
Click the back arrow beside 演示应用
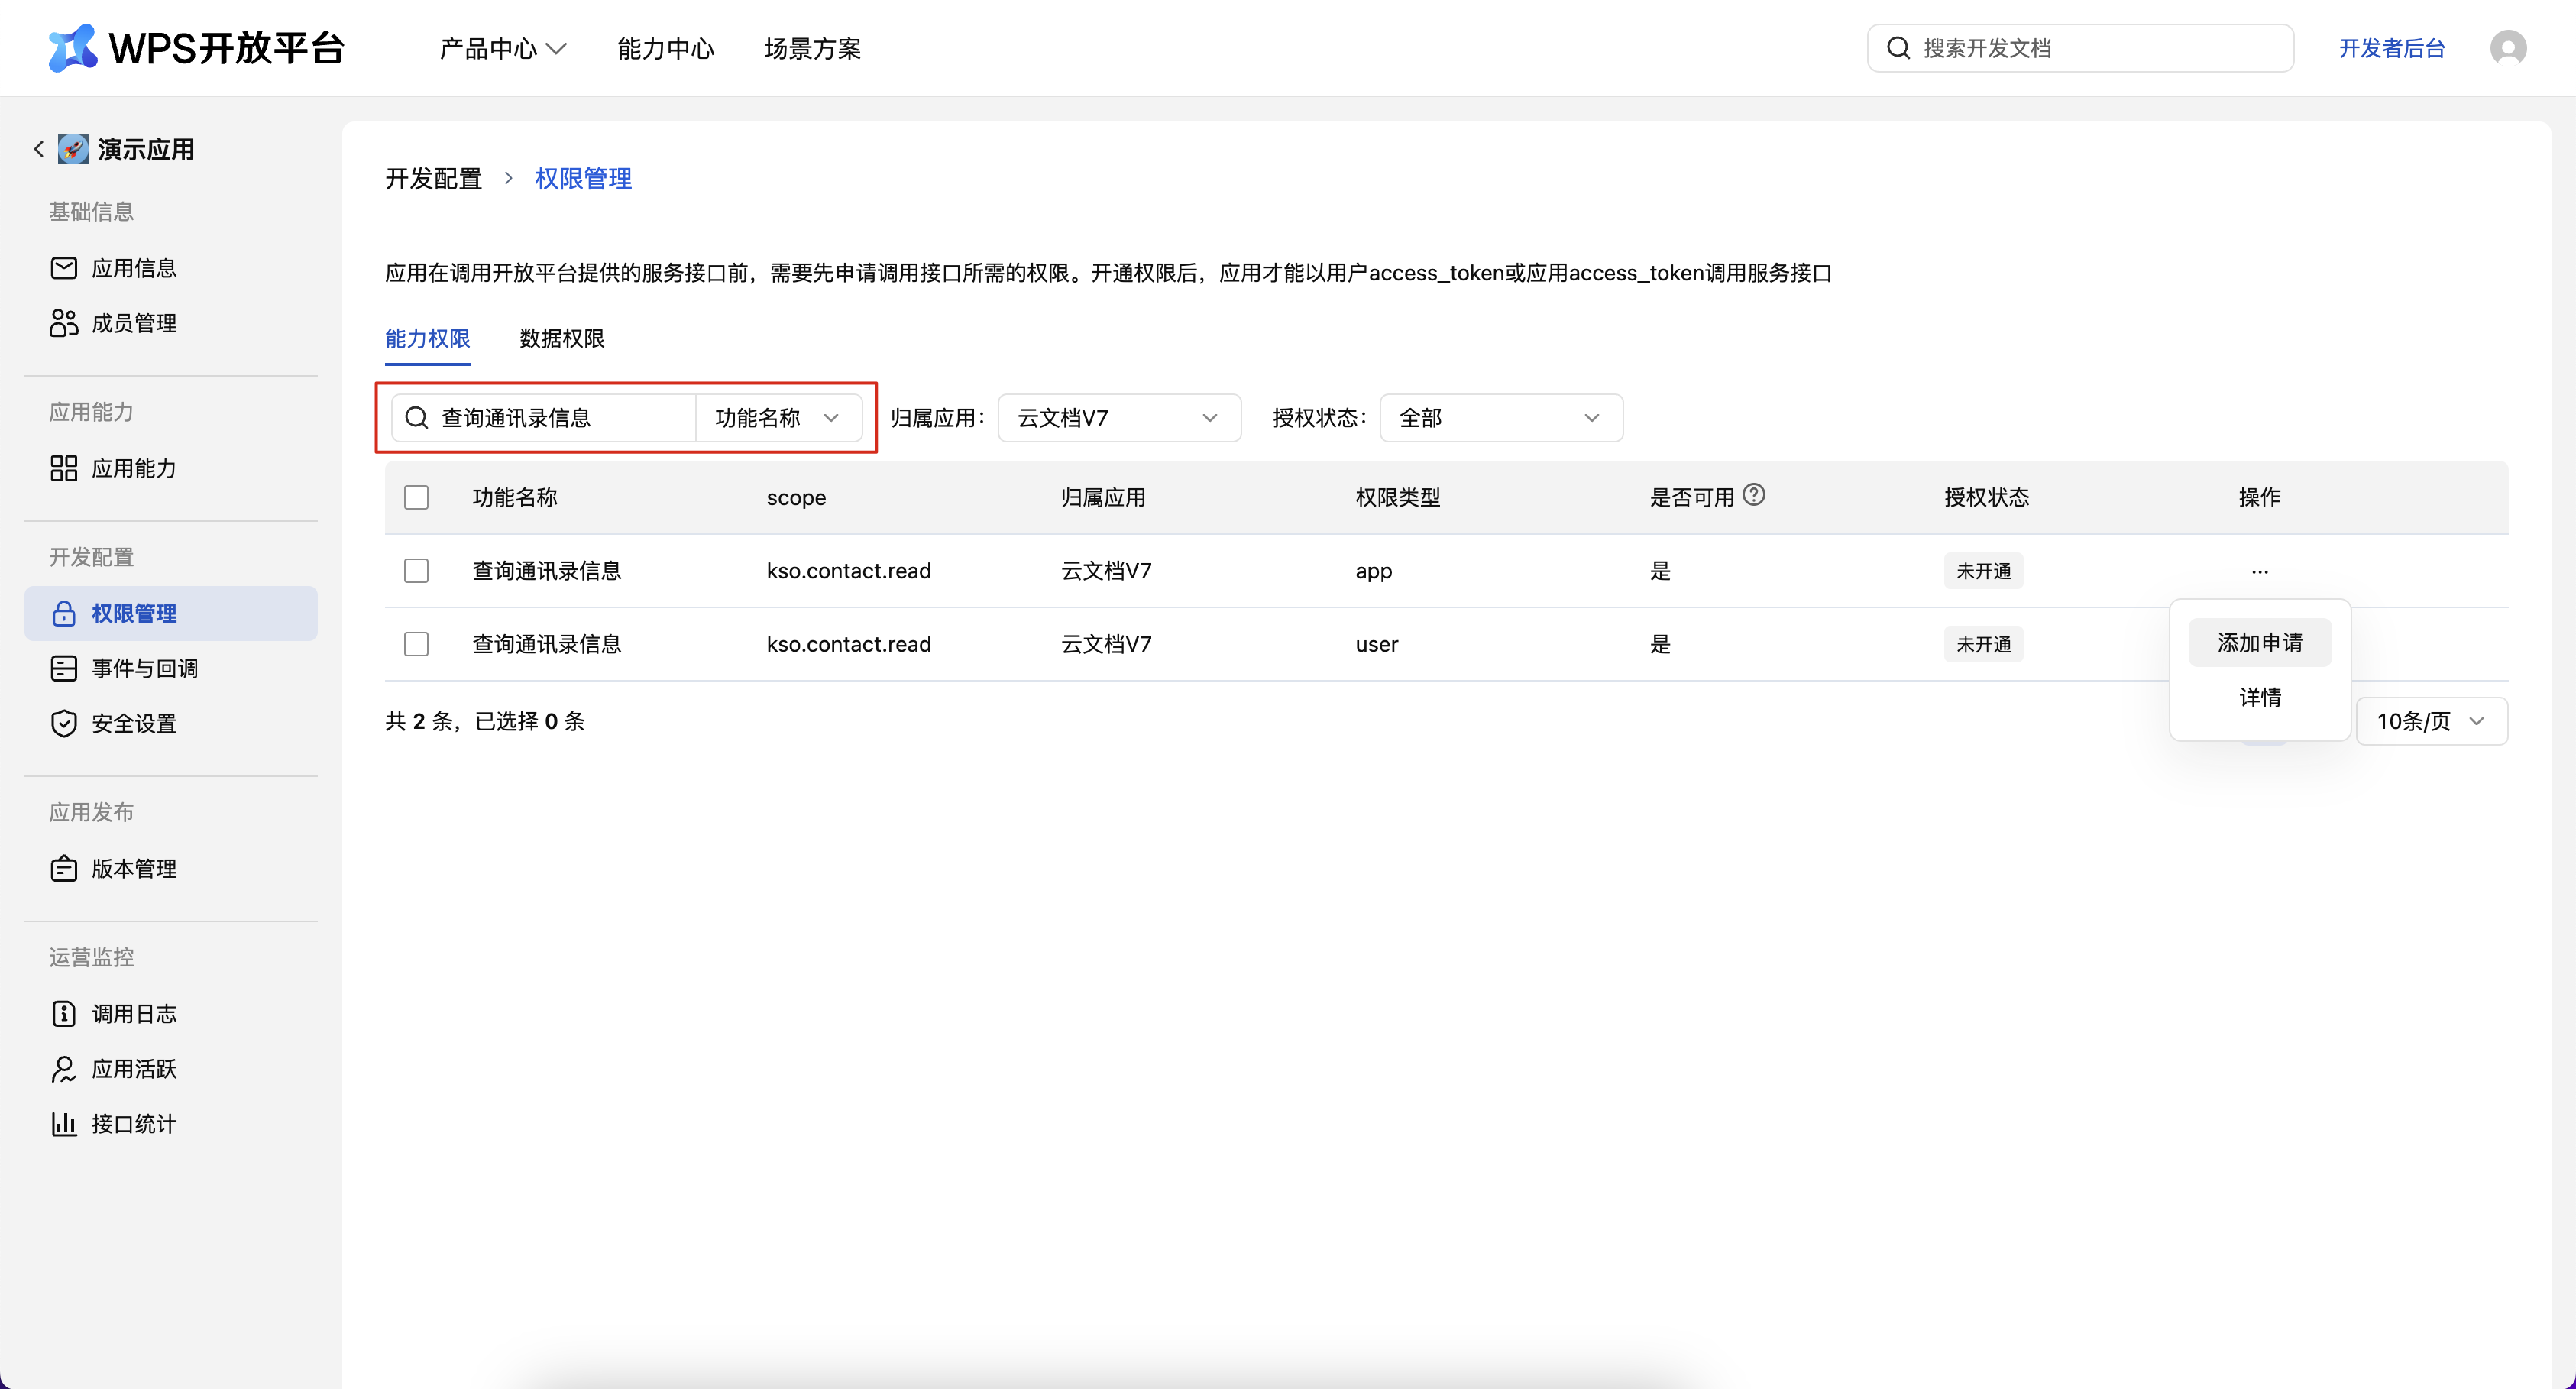coord(39,149)
